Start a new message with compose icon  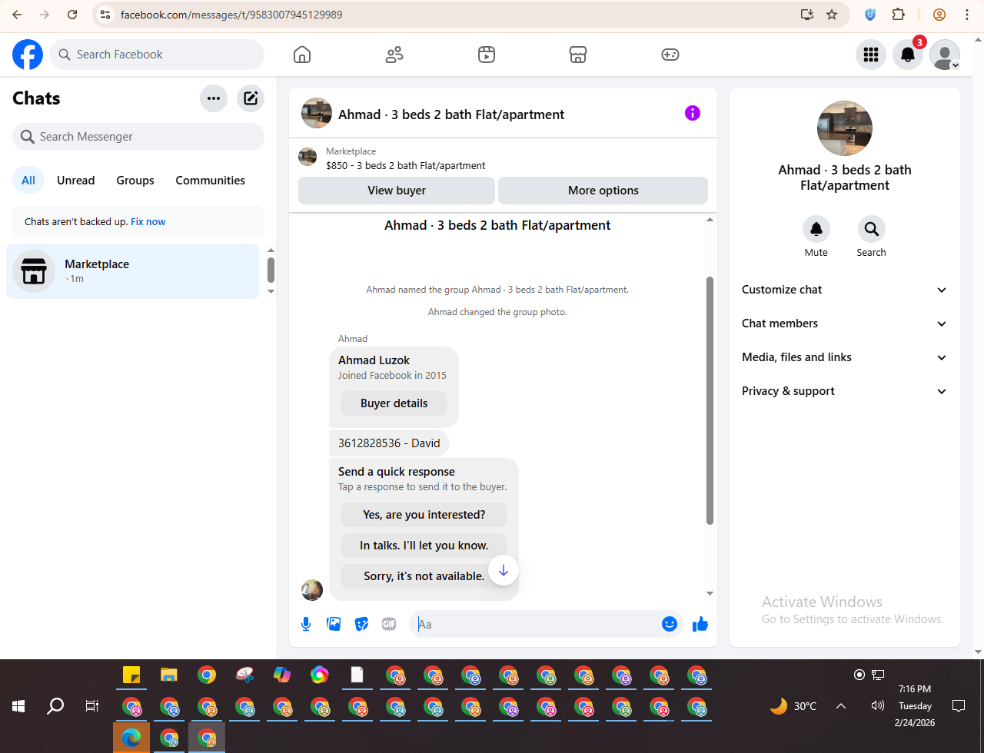tap(251, 98)
